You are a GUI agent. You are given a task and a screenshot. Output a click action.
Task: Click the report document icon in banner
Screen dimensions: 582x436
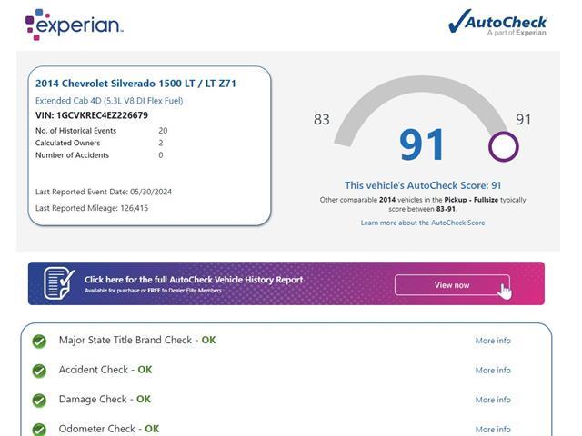coord(59,282)
